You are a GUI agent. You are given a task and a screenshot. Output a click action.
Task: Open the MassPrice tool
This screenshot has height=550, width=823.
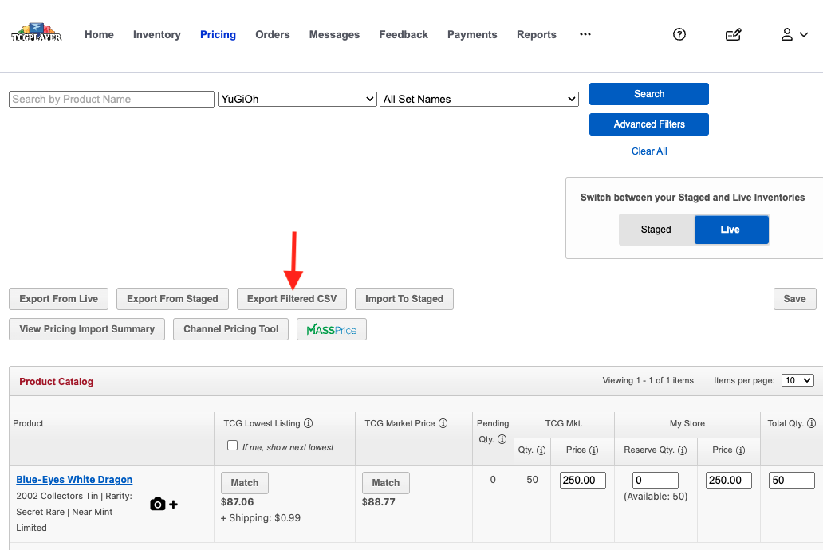(x=332, y=329)
